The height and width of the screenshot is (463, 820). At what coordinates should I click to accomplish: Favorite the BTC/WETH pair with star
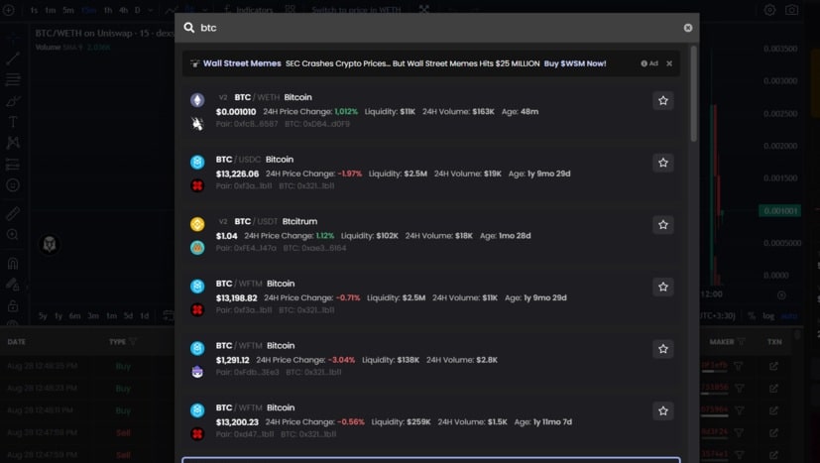663,100
